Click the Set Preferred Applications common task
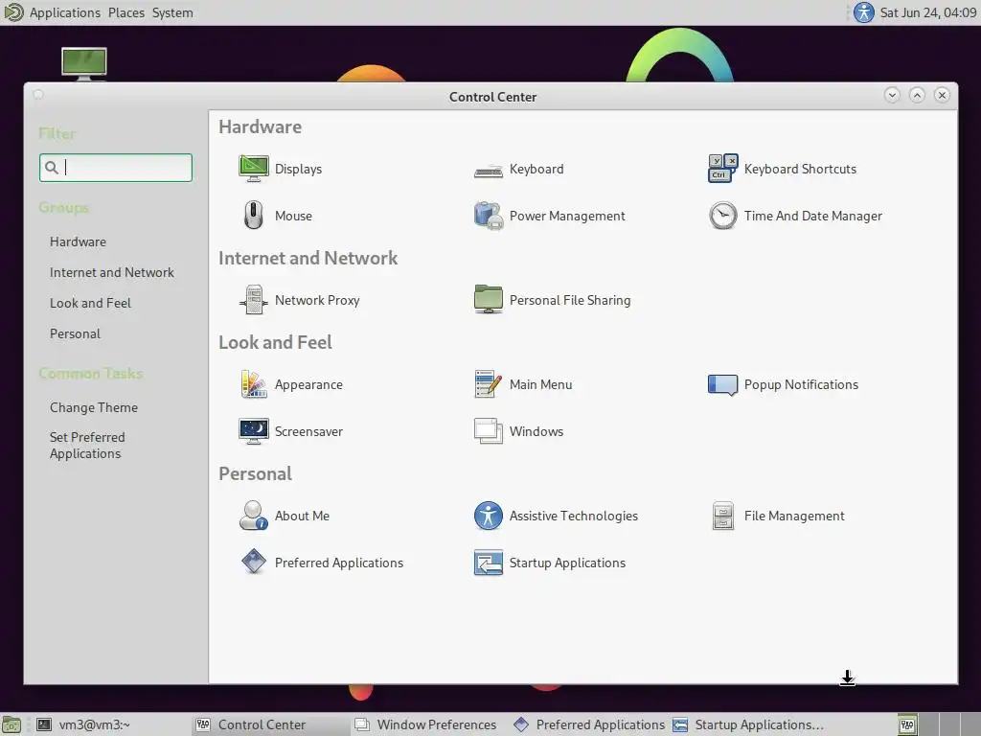Screen dimensions: 981x736 pyautogui.click(x=87, y=445)
